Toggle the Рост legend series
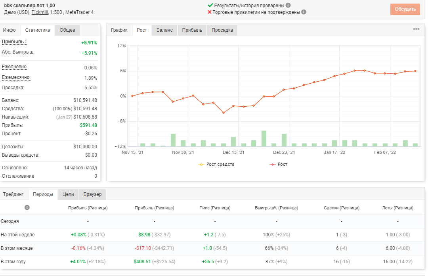 point(279,164)
